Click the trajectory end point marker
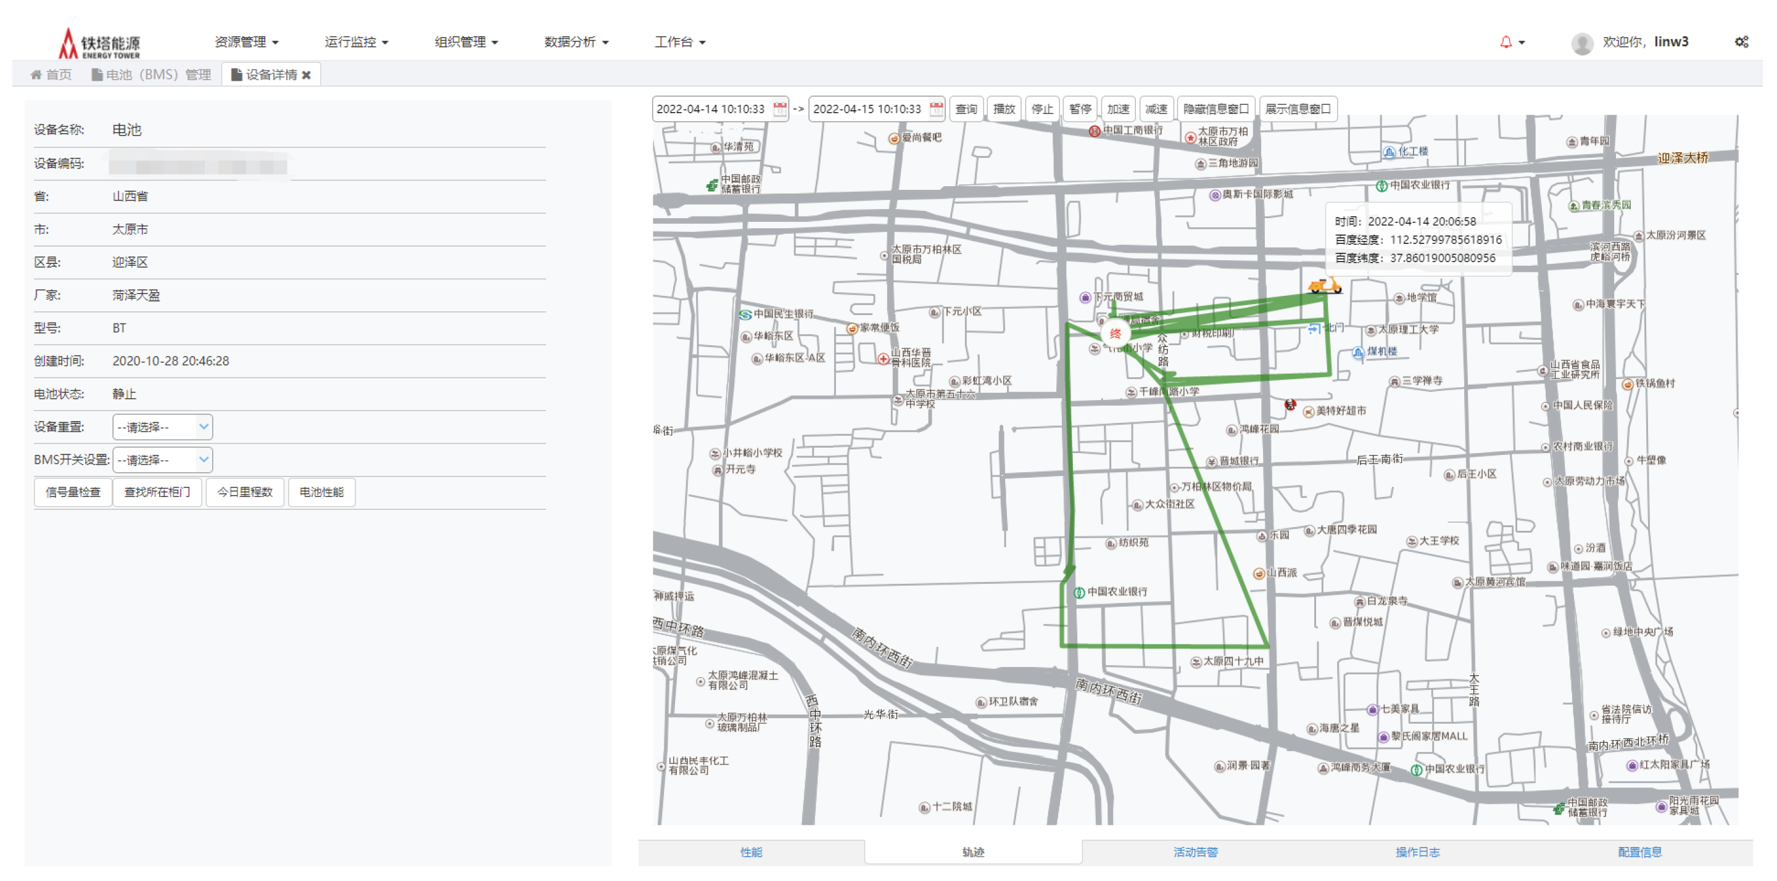Image resolution: width=1777 pixels, height=881 pixels. (x=1115, y=334)
